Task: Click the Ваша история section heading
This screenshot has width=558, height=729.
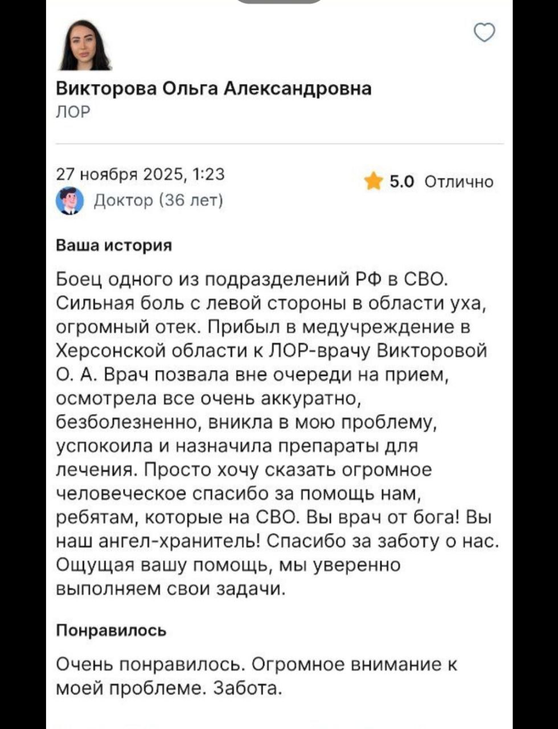Action: click(x=114, y=245)
